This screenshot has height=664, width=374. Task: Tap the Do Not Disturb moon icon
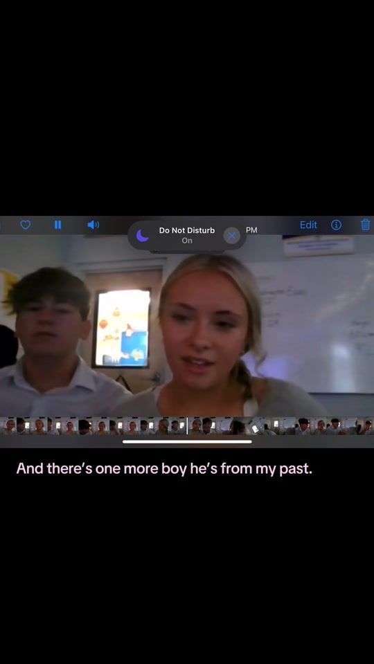(x=143, y=235)
